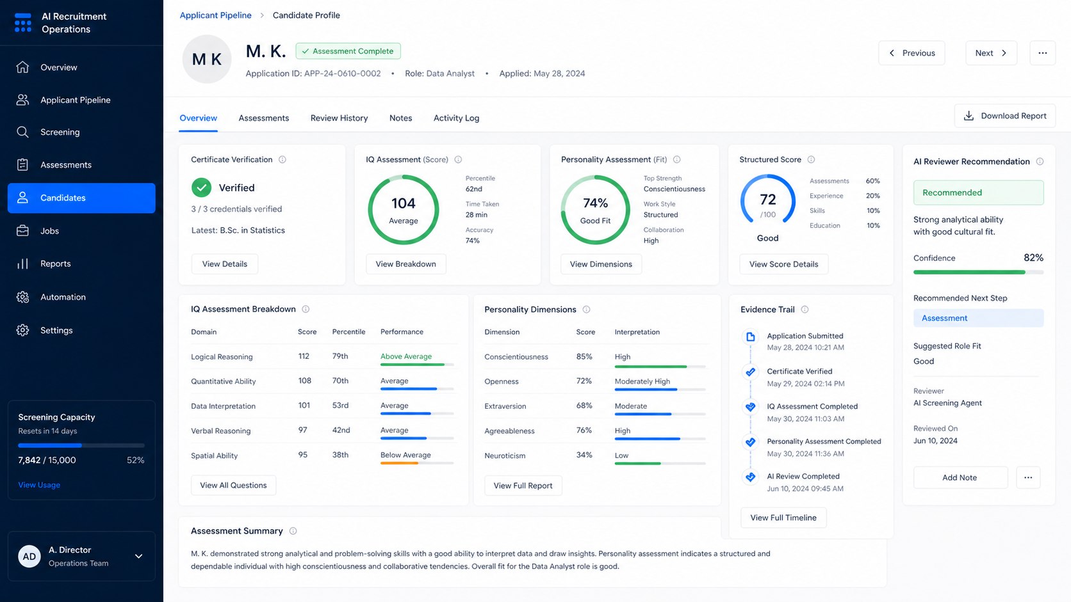Click the Settings gear icon

coord(22,330)
